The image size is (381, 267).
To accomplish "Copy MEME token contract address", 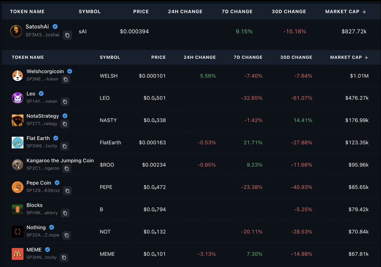I will (64, 257).
